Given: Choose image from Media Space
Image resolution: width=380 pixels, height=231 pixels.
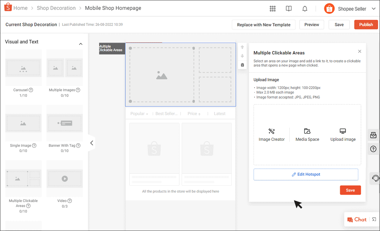Looking at the screenshot, I should point(307,135).
